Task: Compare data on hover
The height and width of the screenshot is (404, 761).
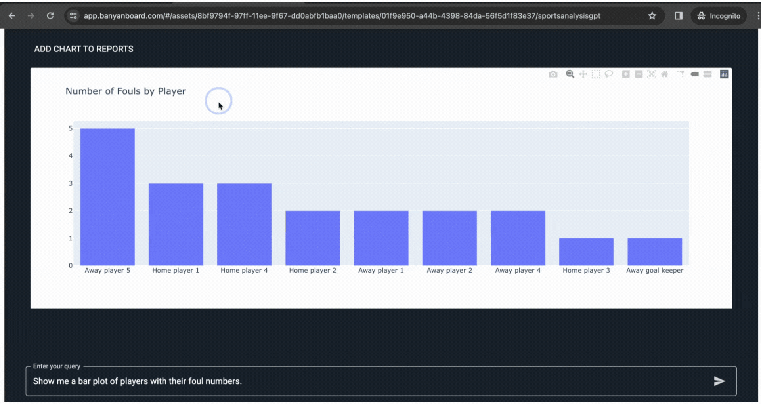Action: (707, 74)
